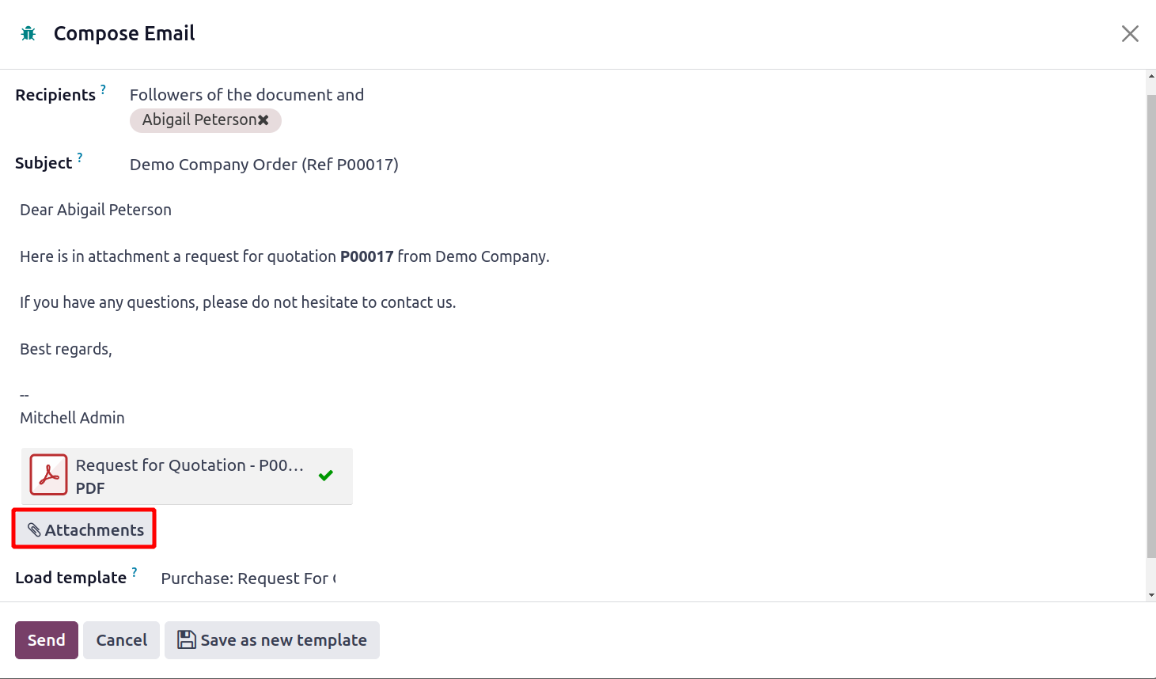Place cursor in the email body greeting
This screenshot has height=679, width=1156.
(96, 210)
